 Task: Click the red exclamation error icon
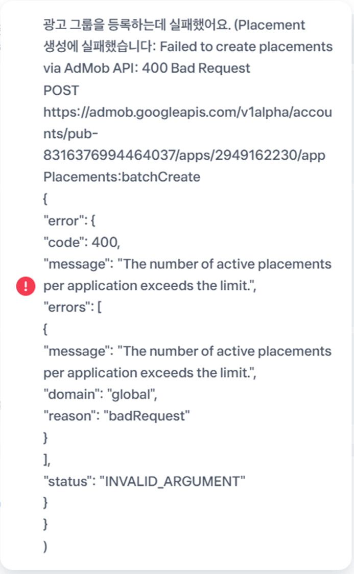click(26, 286)
